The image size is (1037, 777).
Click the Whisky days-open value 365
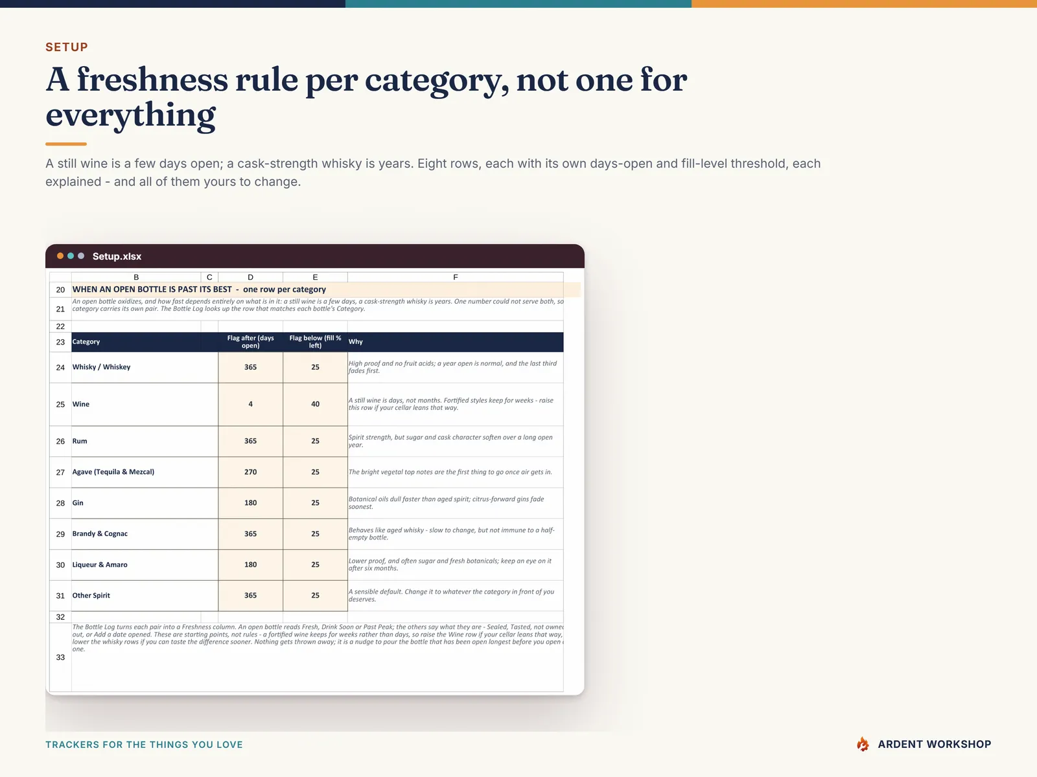(250, 367)
